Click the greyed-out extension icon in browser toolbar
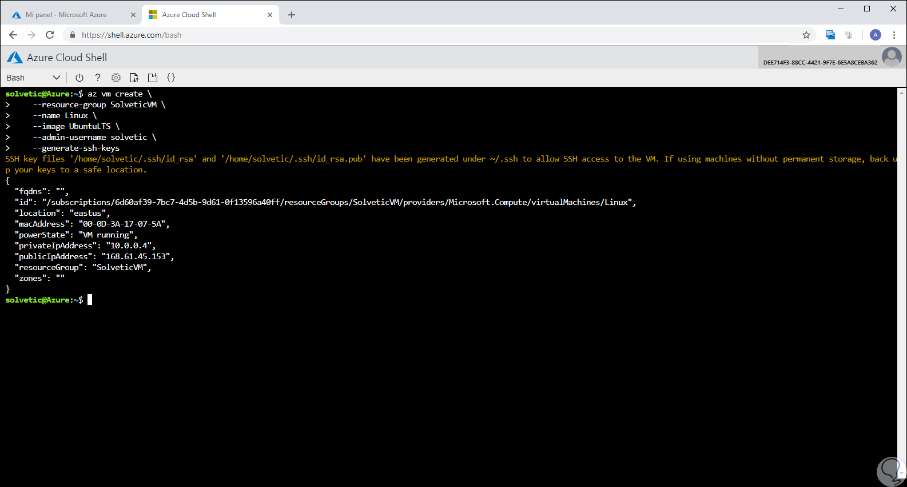This screenshot has height=487, width=907. 849,35
